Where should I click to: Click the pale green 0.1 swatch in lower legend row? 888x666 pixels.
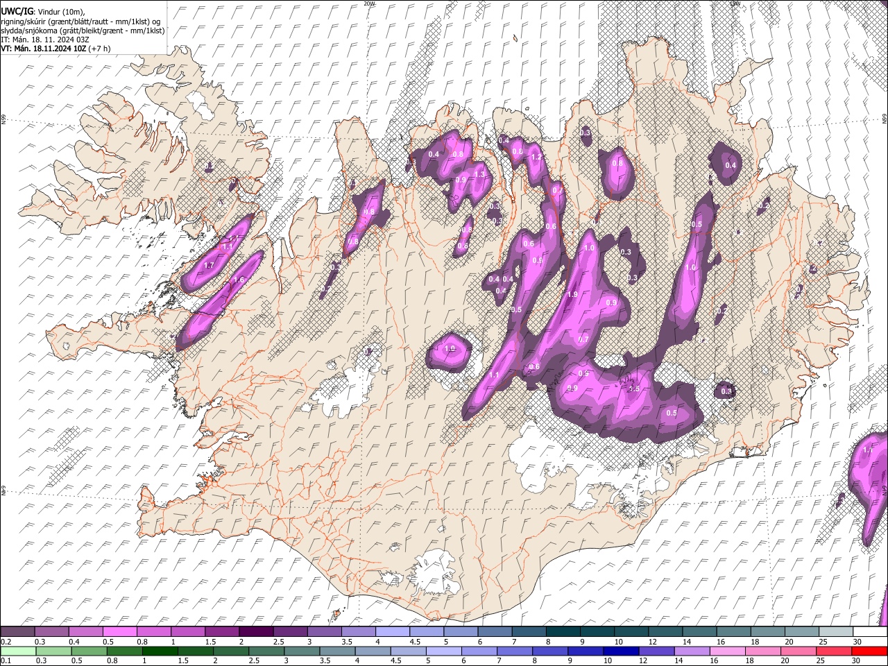[17, 651]
